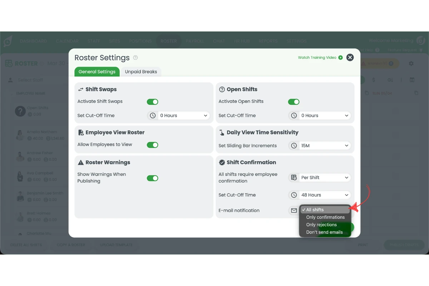Click Benjamin Lee Smith row in roster list
The image size is (429, 286).
click(41, 196)
